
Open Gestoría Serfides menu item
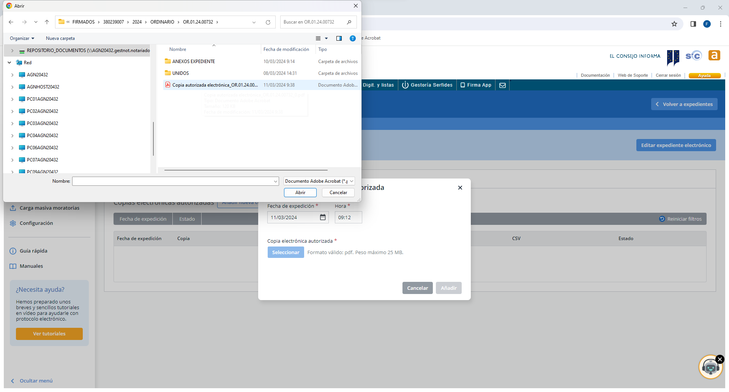click(x=427, y=85)
